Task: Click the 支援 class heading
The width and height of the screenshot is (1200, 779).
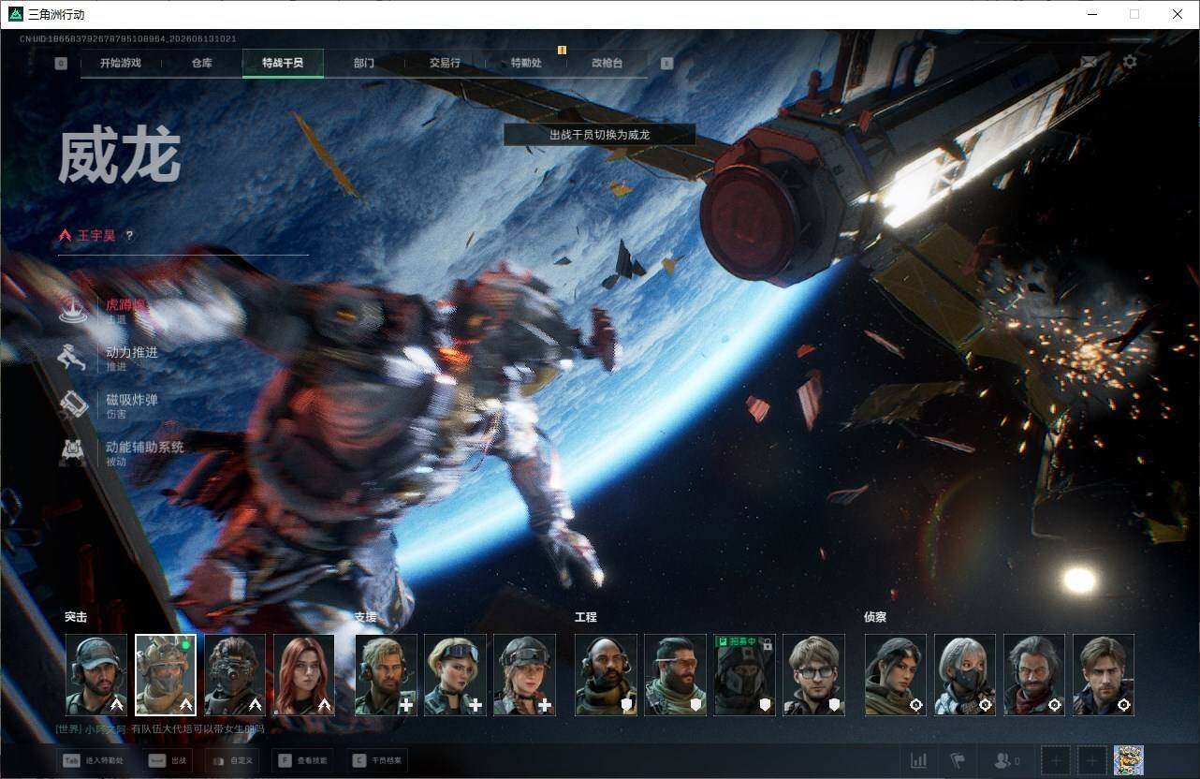Action: [366, 617]
